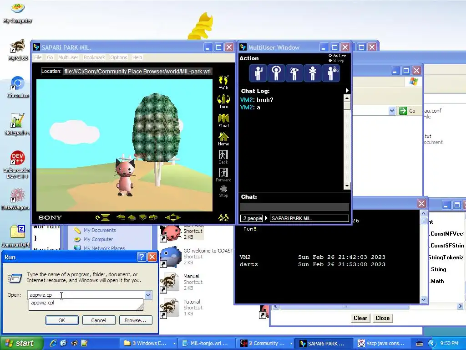Image resolution: width=466 pixels, height=350 pixels.
Task: Click the DataWagon desktop shortcut
Action: pos(16,199)
